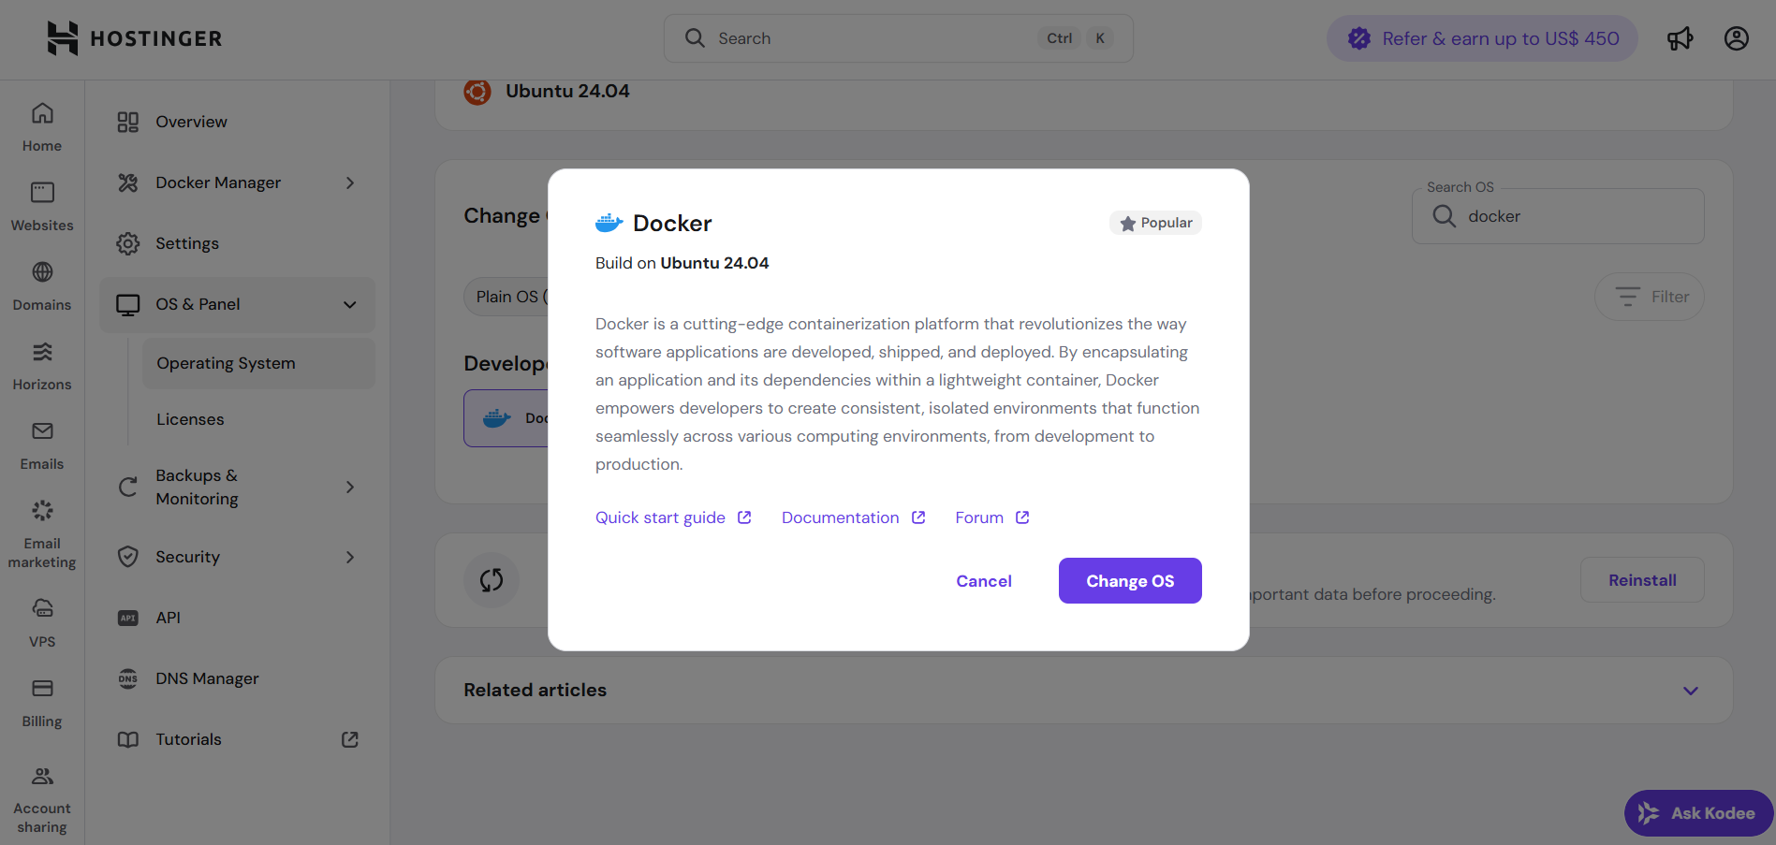Open the Docker Quick start guide link
Viewport: 1776px width, 845px height.
[660, 517]
